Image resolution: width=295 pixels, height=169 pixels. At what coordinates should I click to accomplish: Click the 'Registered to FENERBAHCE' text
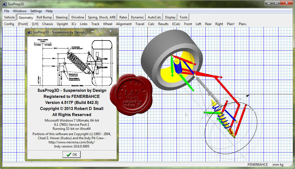pos(72,96)
